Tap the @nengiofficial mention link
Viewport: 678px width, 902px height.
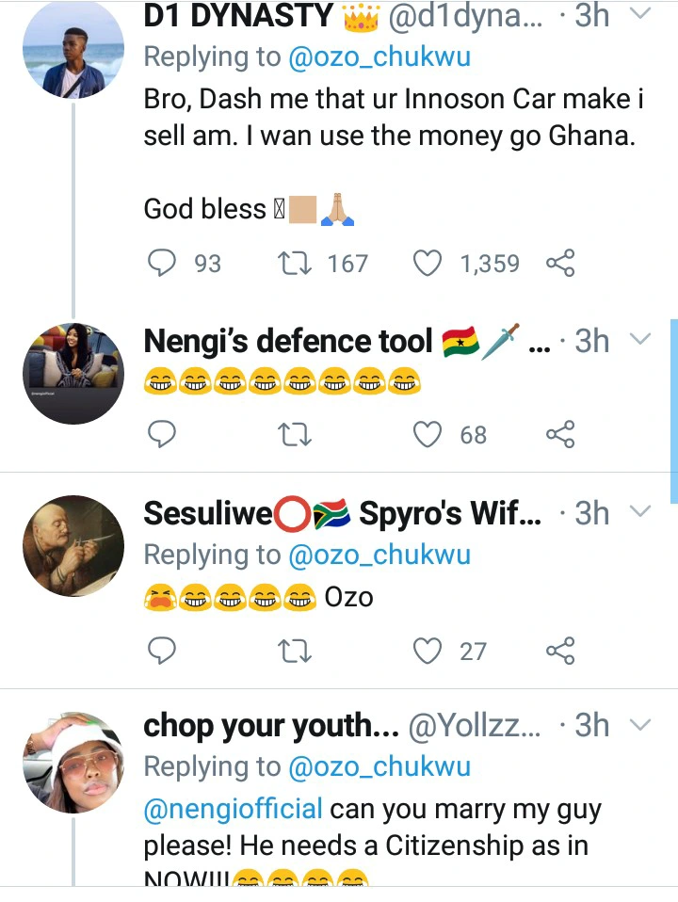[x=233, y=809]
